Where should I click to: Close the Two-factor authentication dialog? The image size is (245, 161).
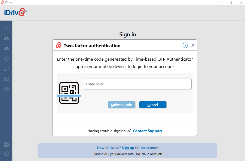(x=193, y=45)
